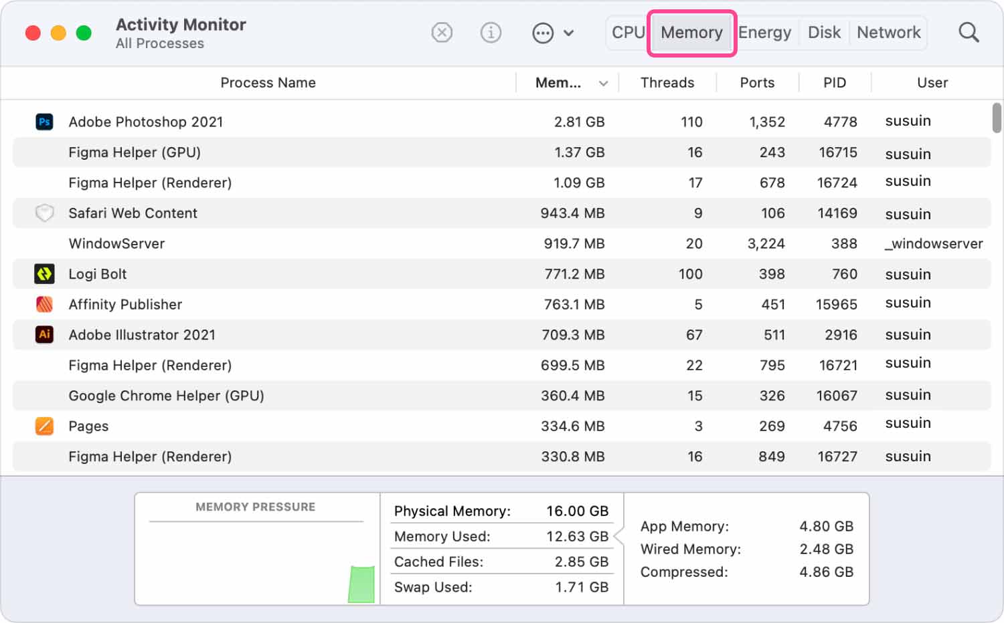The height and width of the screenshot is (623, 1004).
Task: Click the PID 16067 cell
Action: (x=836, y=396)
